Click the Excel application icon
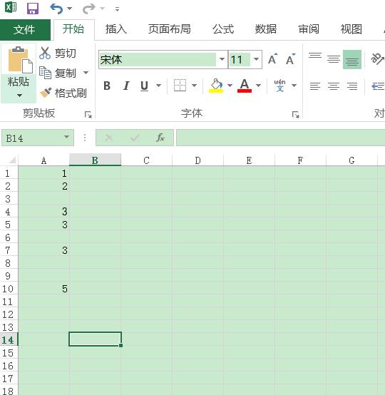 11,7
